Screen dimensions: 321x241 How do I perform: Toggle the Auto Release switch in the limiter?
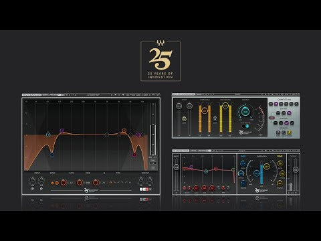[x=245, y=126]
